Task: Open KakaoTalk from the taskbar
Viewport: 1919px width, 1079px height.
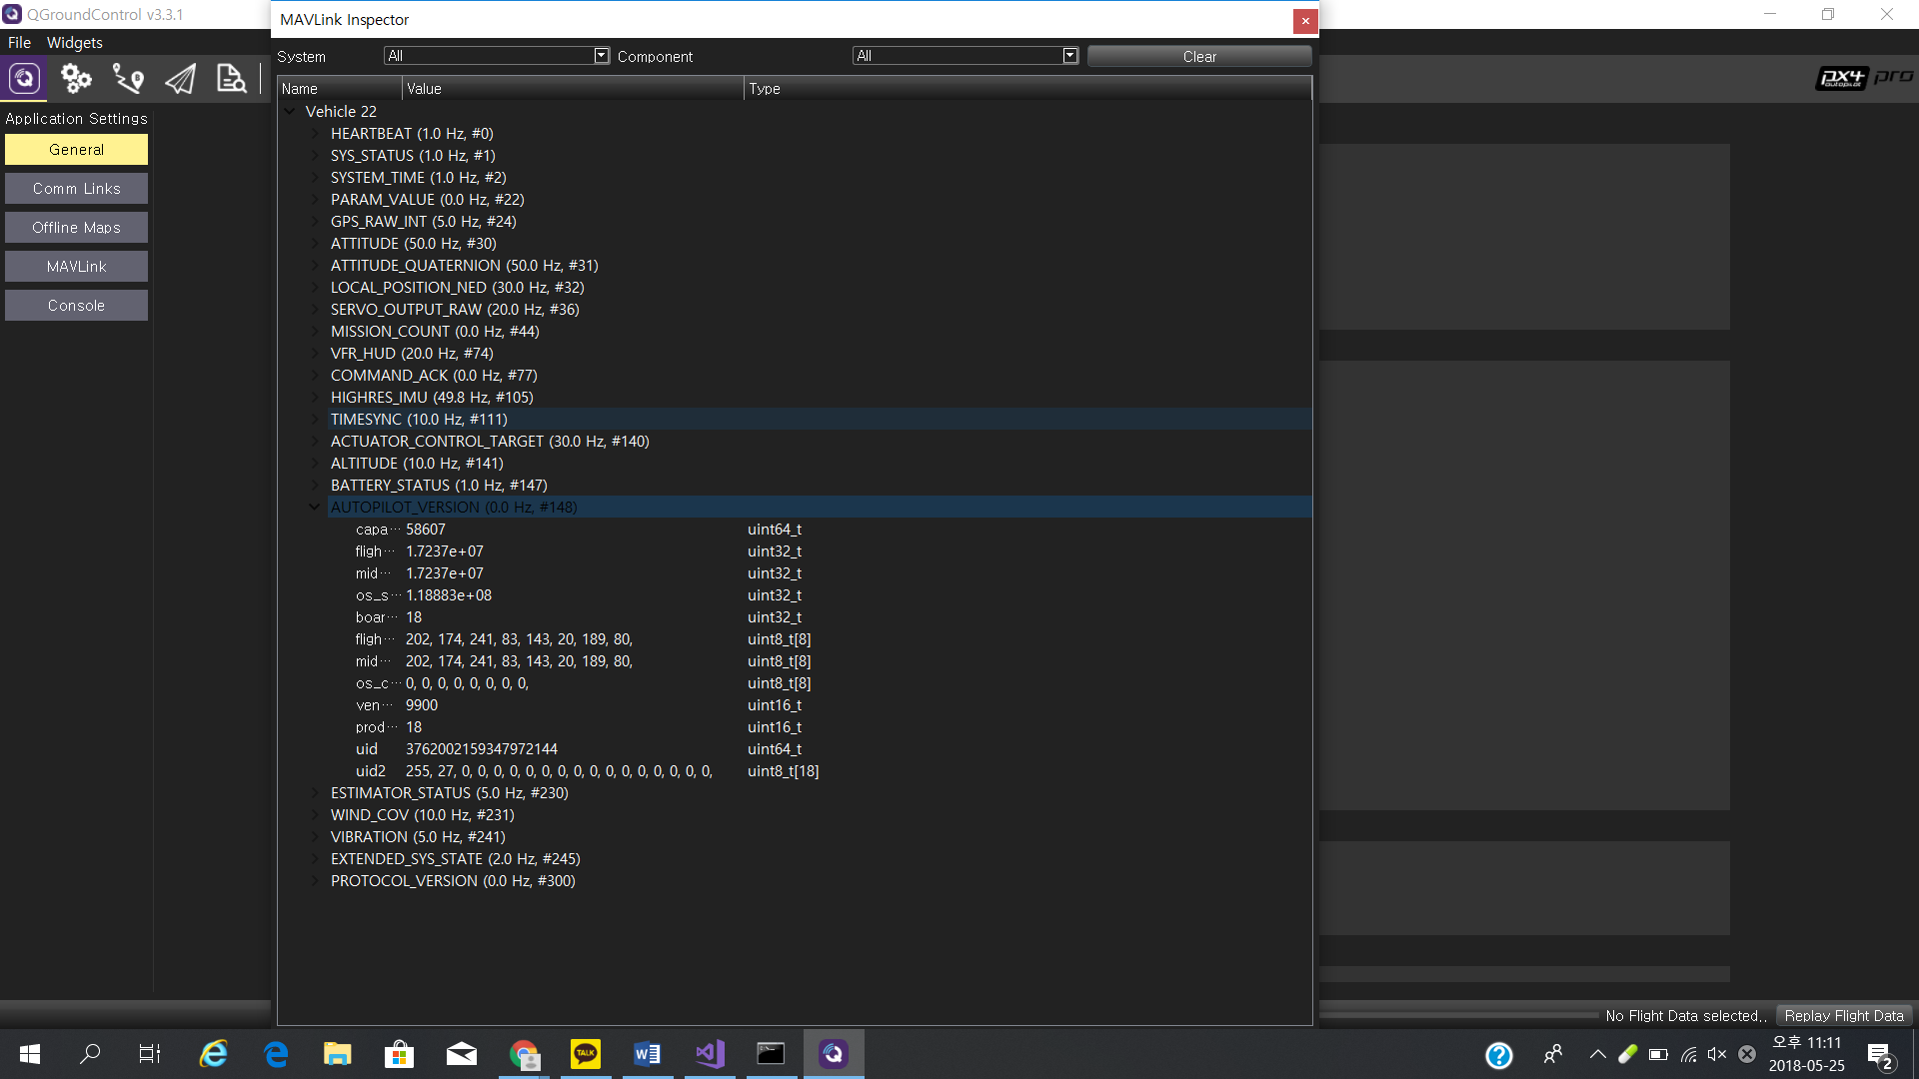Action: [586, 1053]
